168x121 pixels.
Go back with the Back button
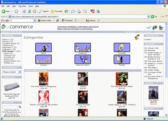tap(6, 11)
